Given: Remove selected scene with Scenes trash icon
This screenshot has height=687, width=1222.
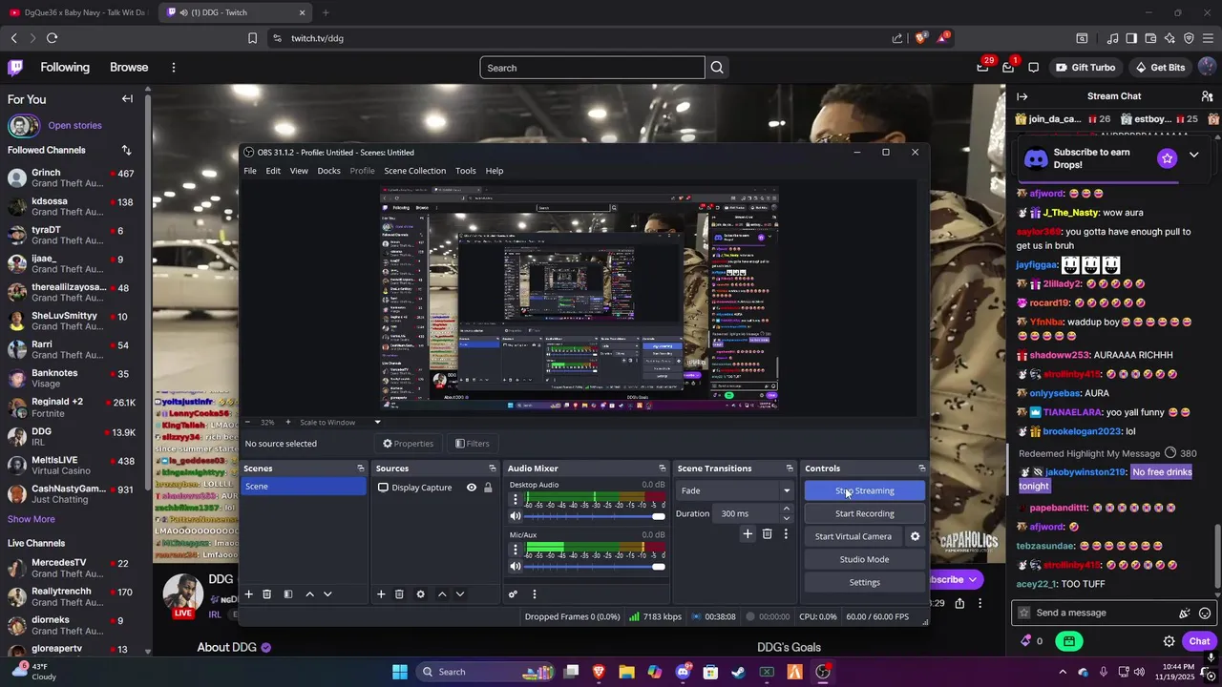Looking at the screenshot, I should coord(266,593).
